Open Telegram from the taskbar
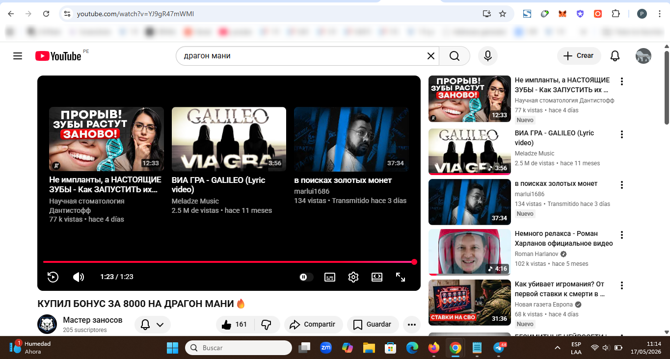The width and height of the screenshot is (670, 359). (499, 348)
